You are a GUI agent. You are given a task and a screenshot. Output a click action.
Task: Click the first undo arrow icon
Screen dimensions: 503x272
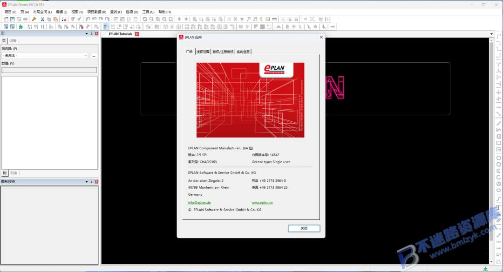(x=88, y=19)
